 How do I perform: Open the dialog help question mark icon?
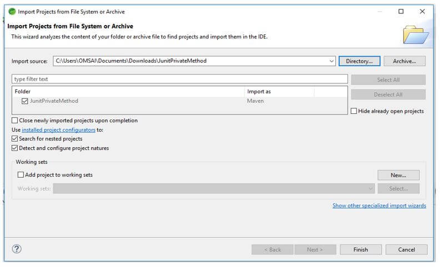click(17, 249)
